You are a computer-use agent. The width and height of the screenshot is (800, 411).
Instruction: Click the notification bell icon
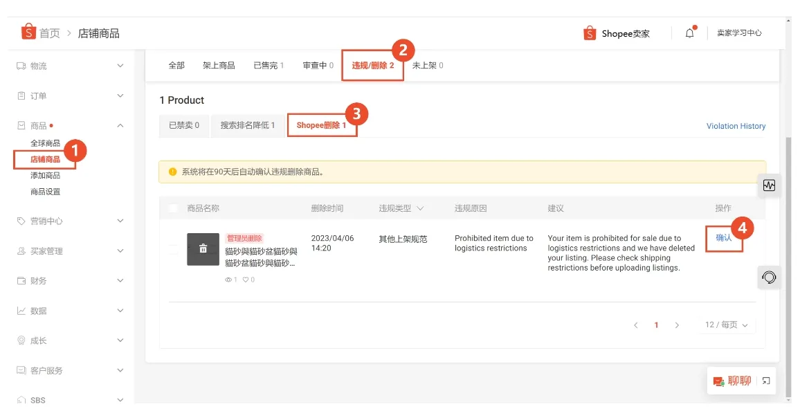[x=689, y=32]
